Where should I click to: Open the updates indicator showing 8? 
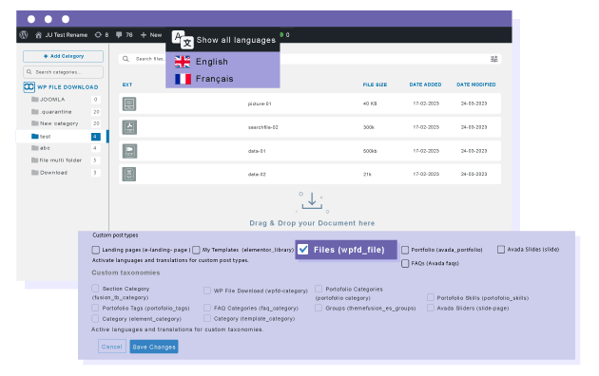pos(102,35)
